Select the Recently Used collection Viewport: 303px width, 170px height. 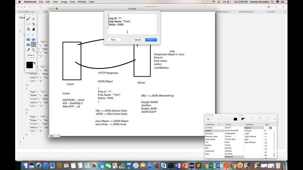(x=211, y=136)
